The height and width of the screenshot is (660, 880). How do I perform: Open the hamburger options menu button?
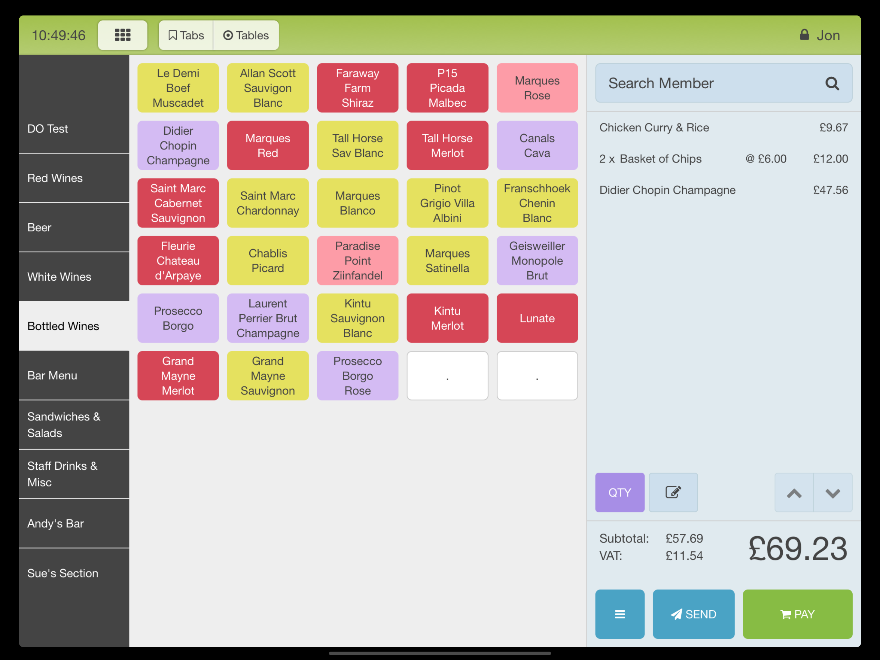pyautogui.click(x=619, y=614)
